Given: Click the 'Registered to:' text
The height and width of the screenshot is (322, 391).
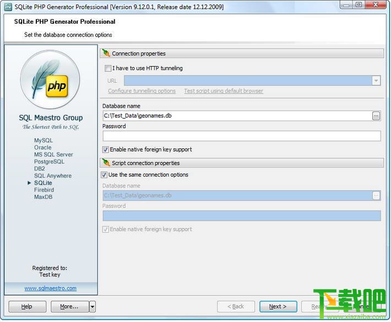Looking at the screenshot, I should (50, 268).
